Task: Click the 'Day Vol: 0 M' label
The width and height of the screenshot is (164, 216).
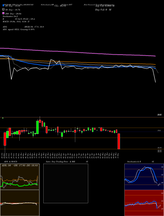Action: click(103, 9)
